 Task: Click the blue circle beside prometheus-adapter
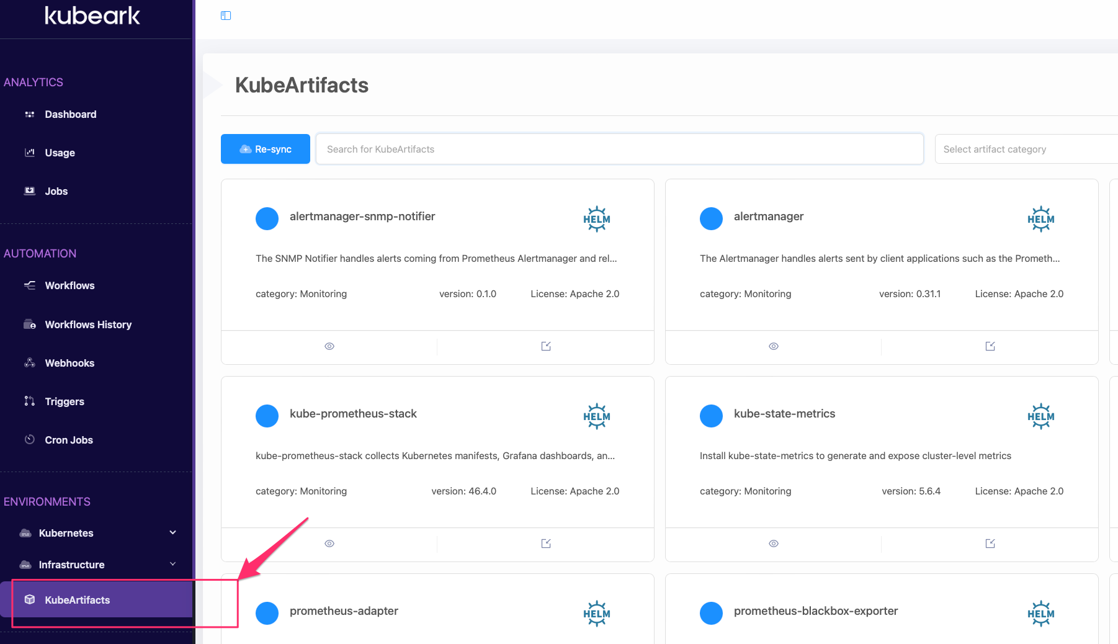(267, 613)
